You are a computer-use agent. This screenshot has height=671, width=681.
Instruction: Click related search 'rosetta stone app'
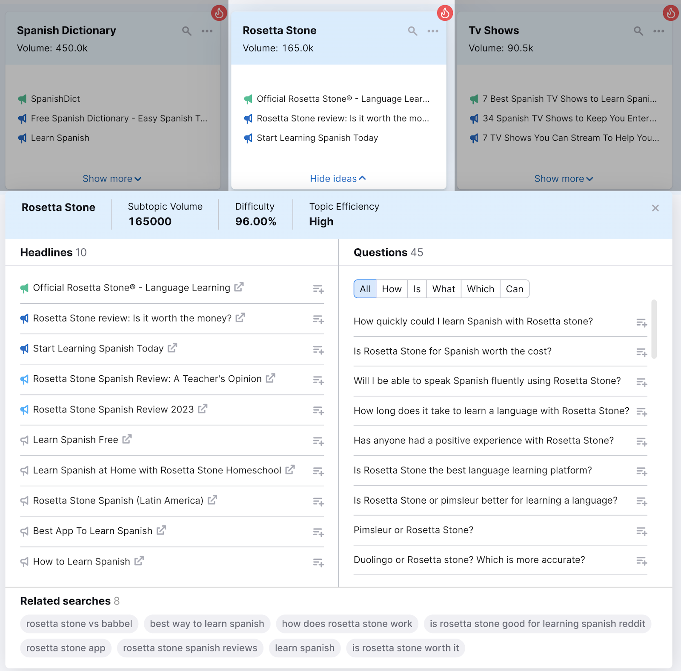tap(66, 648)
